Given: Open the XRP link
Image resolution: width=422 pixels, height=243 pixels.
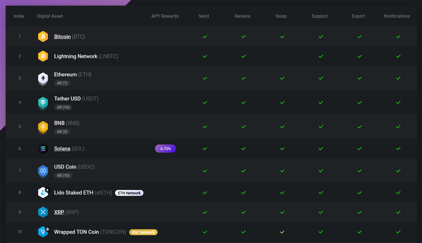Looking at the screenshot, I should (59, 212).
